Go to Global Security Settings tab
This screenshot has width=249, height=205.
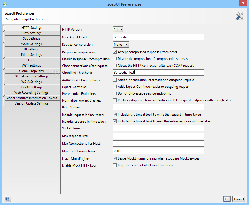coord(31,76)
